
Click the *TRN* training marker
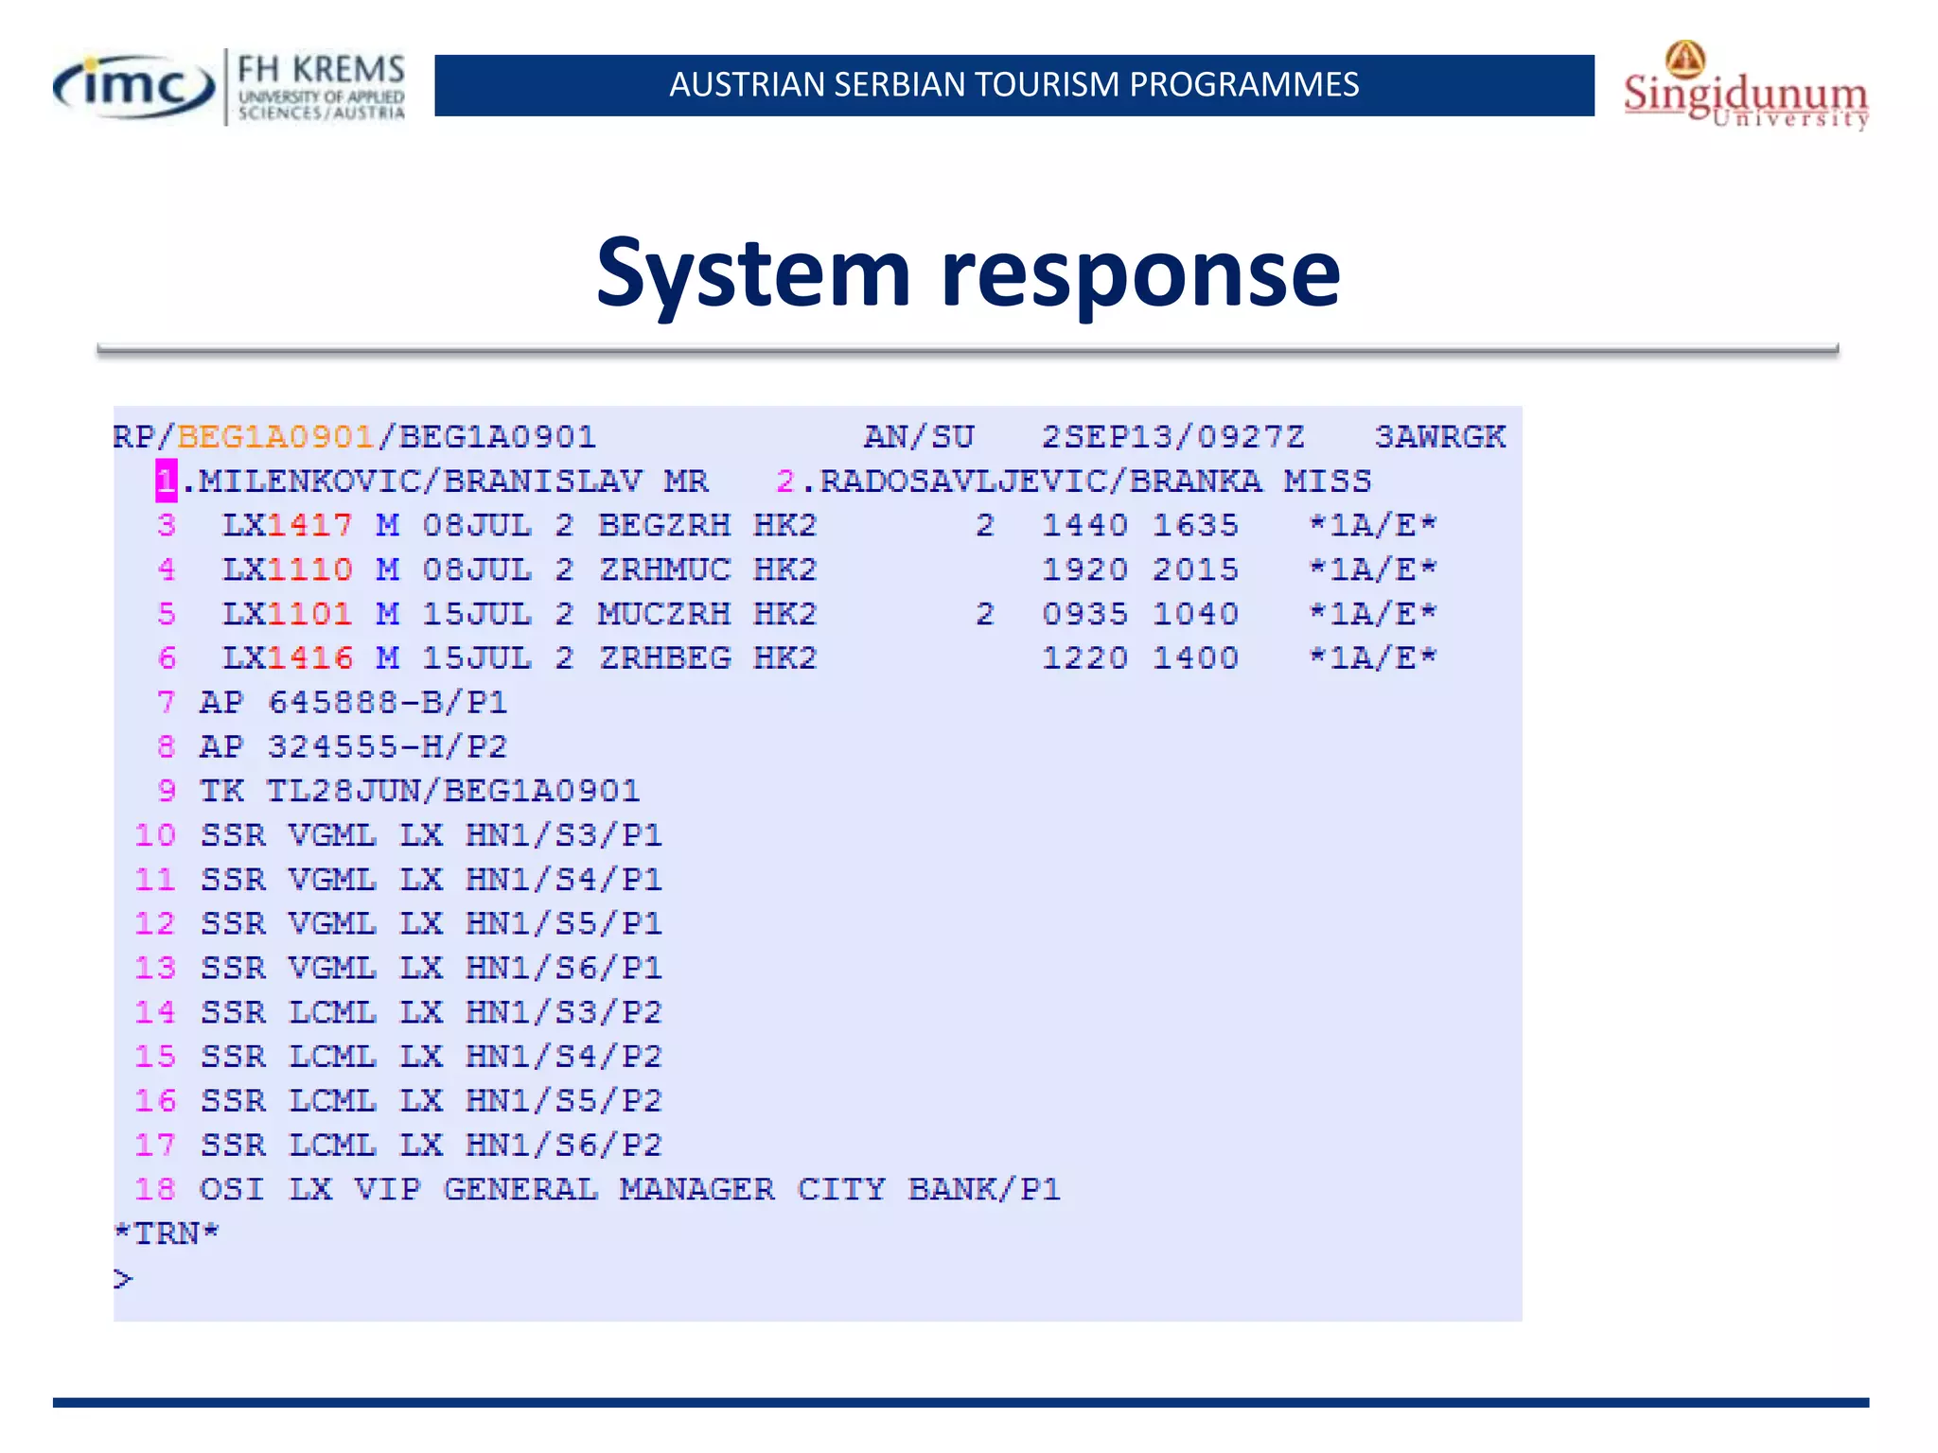coord(167,1234)
